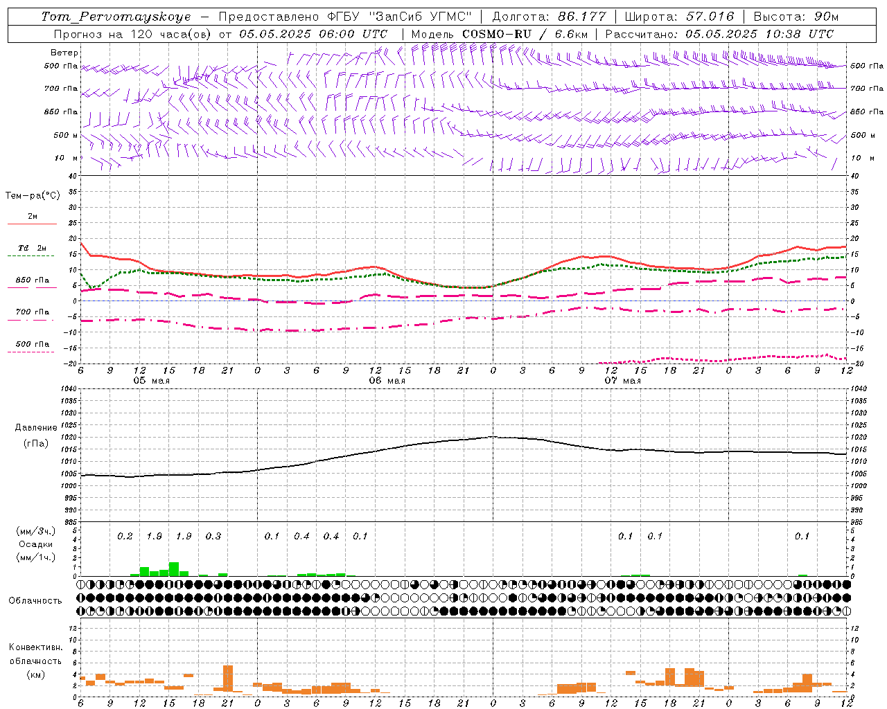
Task: Click the "Td 2м" dew point legend entry
Action: tap(32, 248)
